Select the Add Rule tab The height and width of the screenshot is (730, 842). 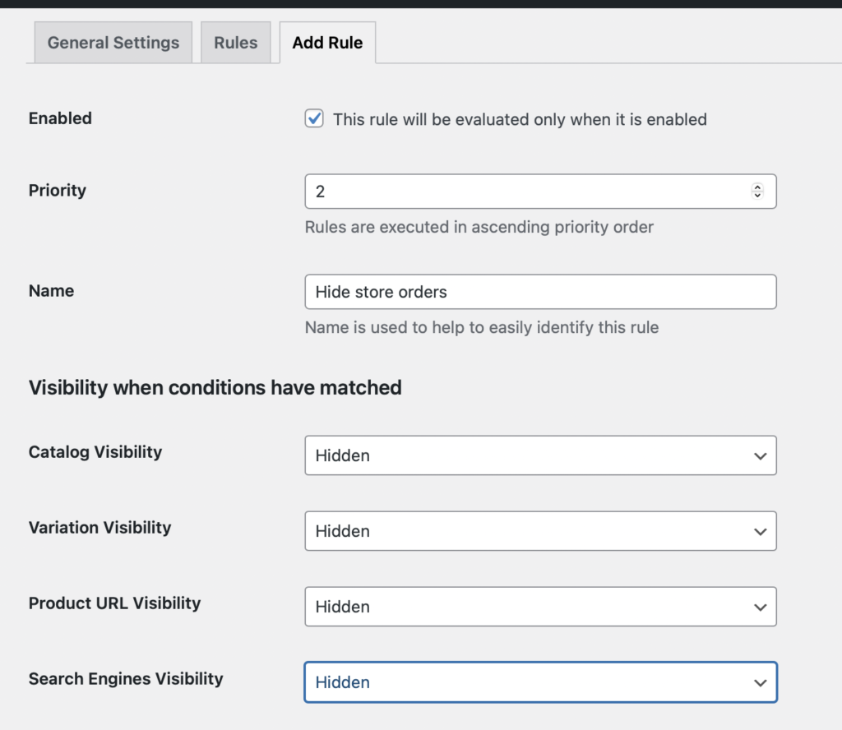(x=327, y=43)
